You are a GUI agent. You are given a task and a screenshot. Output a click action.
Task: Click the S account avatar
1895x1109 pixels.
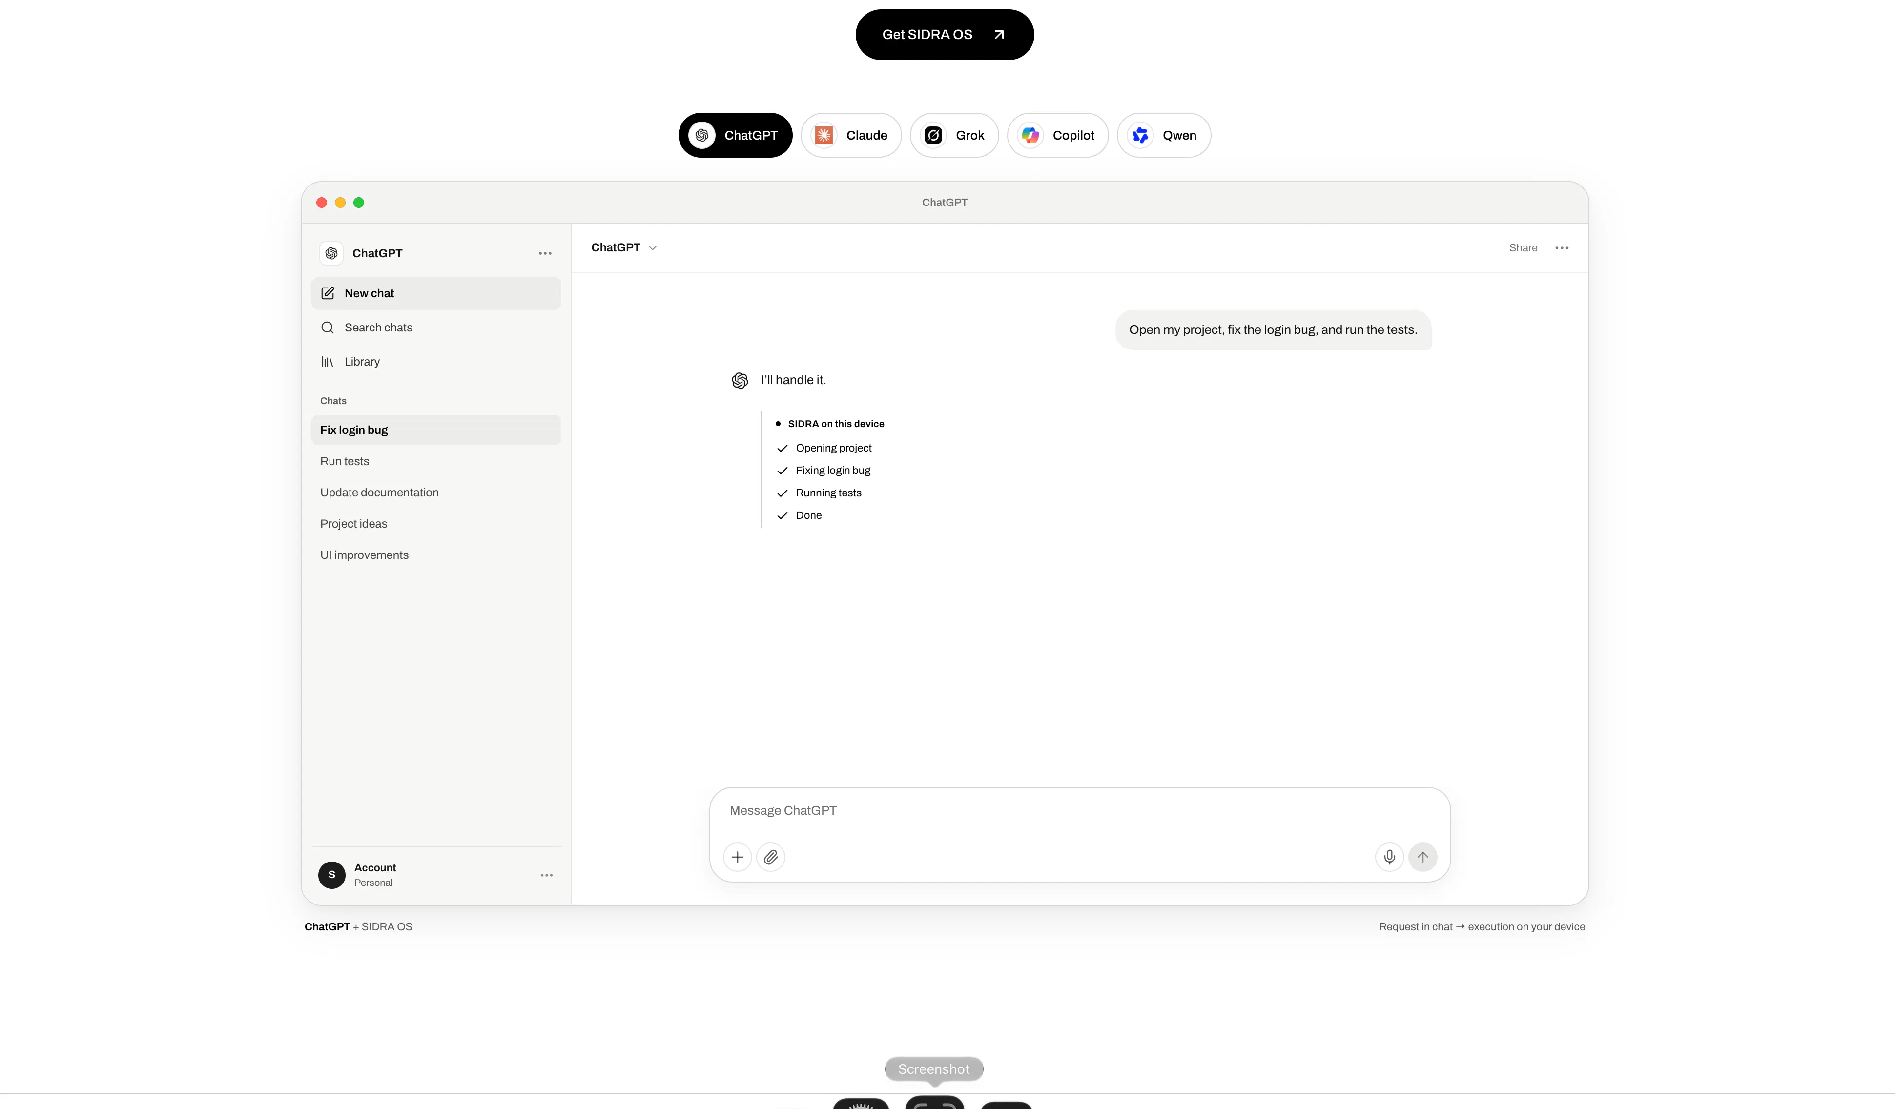[x=331, y=875]
